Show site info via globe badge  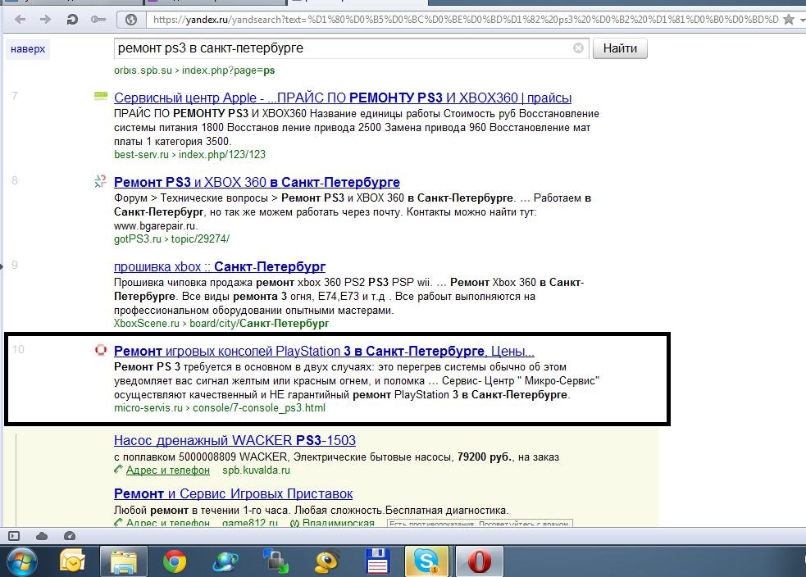click(x=131, y=20)
